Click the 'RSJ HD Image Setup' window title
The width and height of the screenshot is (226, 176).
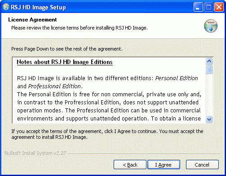[x=38, y=7]
